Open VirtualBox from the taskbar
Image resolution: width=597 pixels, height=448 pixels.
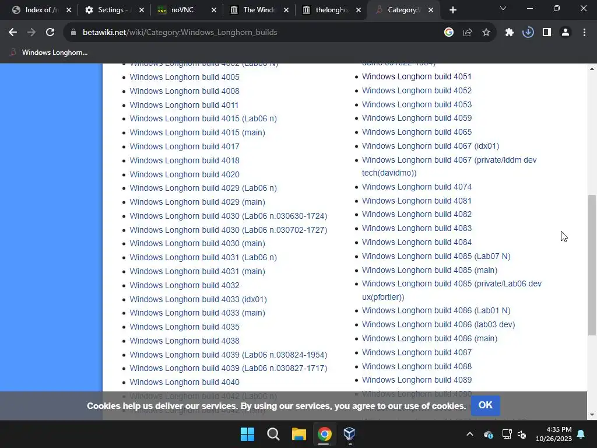349,434
